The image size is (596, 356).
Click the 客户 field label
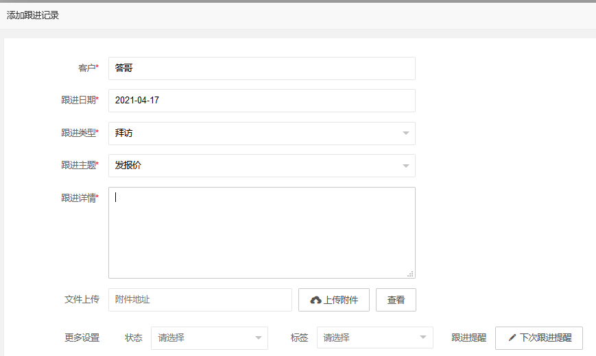[88, 68]
